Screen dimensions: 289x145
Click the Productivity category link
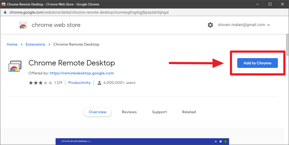79,83
